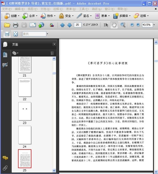Screen dimensions: 158x174
Task: Click the 查找 search text field
Action: tap(34, 34)
